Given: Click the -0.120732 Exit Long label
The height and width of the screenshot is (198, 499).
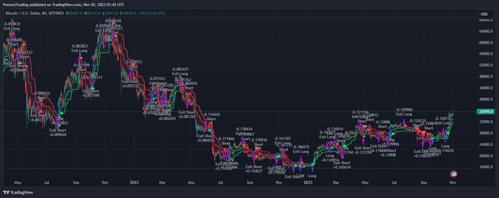Looking at the screenshot, I should tap(443, 121).
